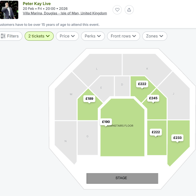Click grey section L on map

coord(97,69)
